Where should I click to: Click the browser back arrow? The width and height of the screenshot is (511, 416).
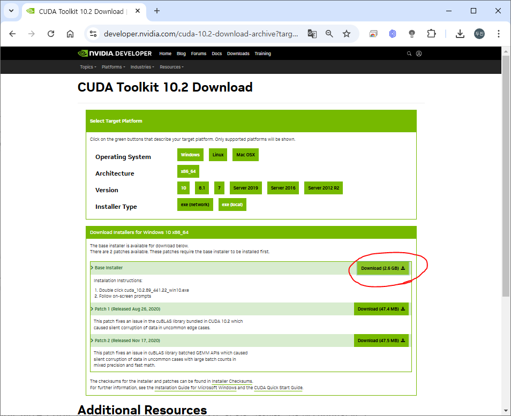pyautogui.click(x=12, y=34)
